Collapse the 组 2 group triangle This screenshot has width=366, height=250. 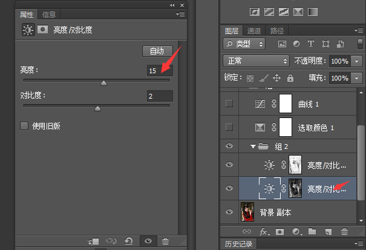(x=253, y=146)
